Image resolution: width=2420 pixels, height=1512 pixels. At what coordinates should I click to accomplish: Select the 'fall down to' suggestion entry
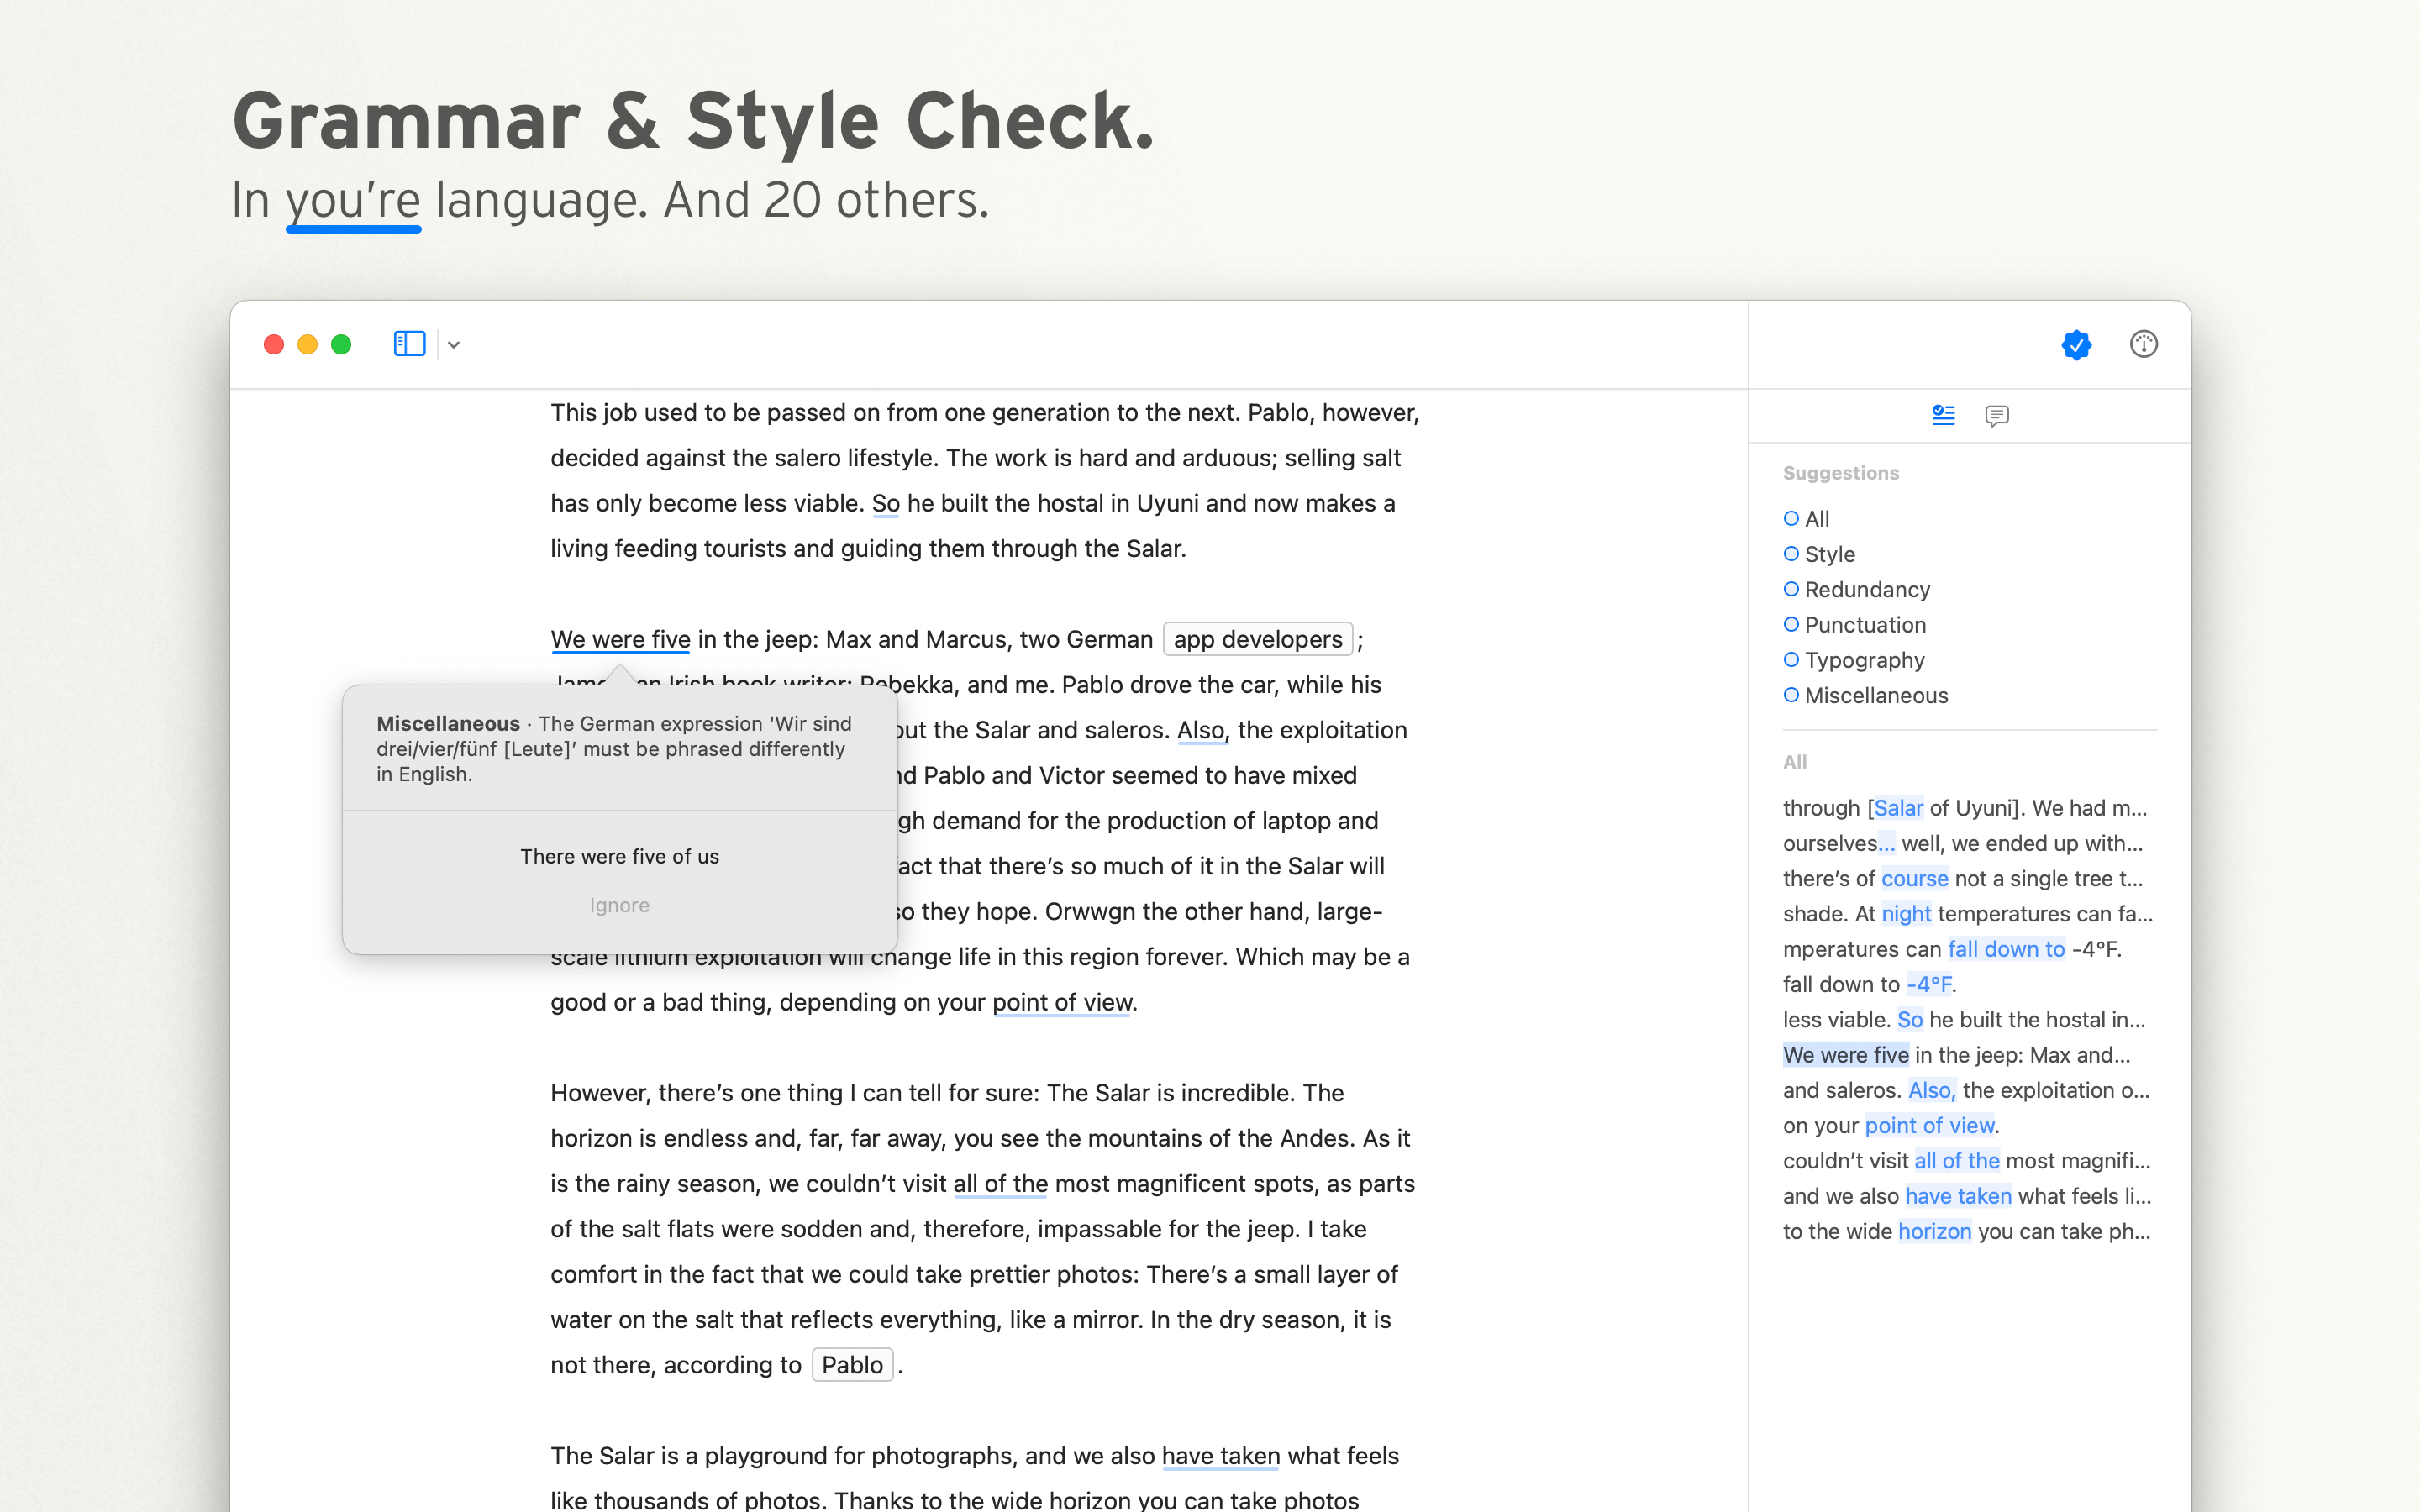tap(2005, 949)
